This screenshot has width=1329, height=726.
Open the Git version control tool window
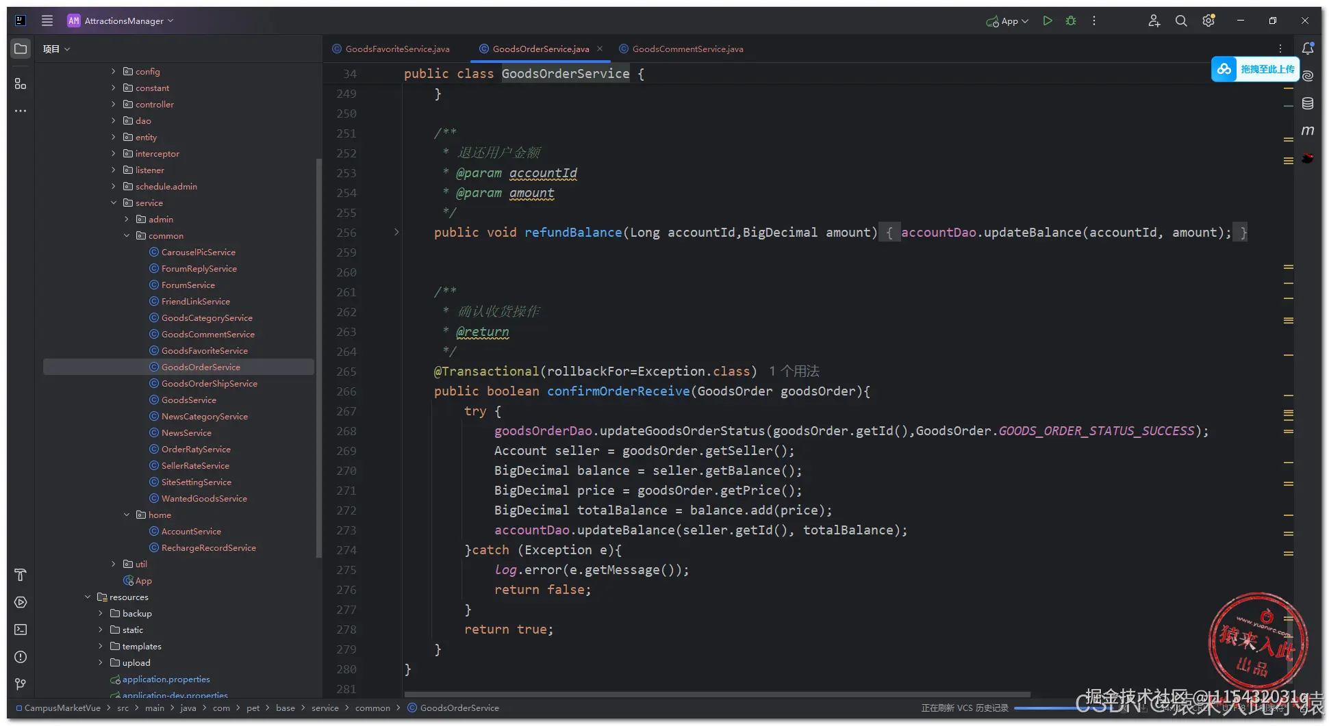[21, 684]
